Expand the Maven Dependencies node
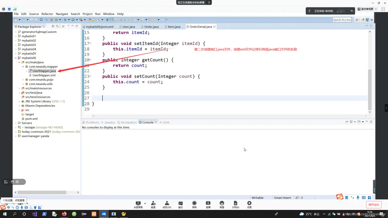This screenshot has width=388, height=218. coord(19,106)
